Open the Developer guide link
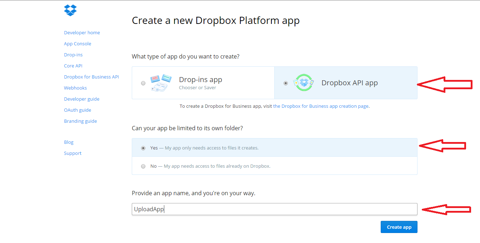 click(x=82, y=99)
